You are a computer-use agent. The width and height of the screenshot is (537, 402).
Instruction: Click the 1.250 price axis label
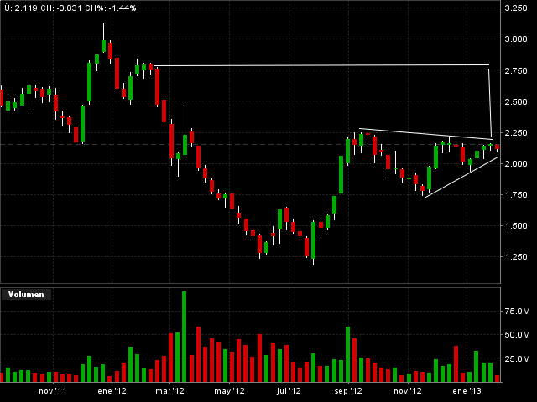pyautogui.click(x=516, y=257)
